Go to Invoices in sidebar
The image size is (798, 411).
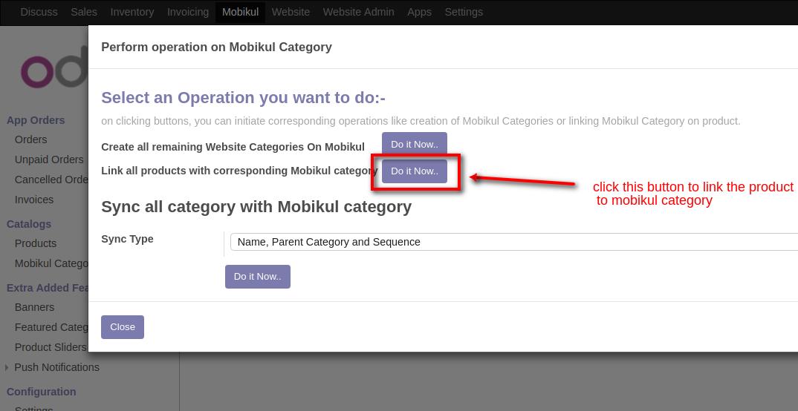(x=34, y=200)
